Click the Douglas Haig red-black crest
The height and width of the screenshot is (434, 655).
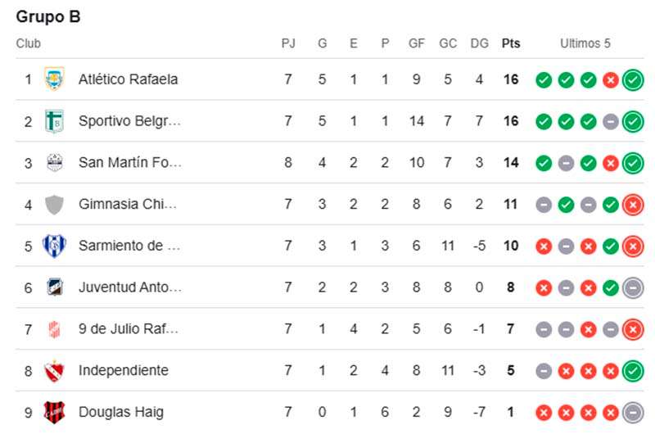(54, 412)
